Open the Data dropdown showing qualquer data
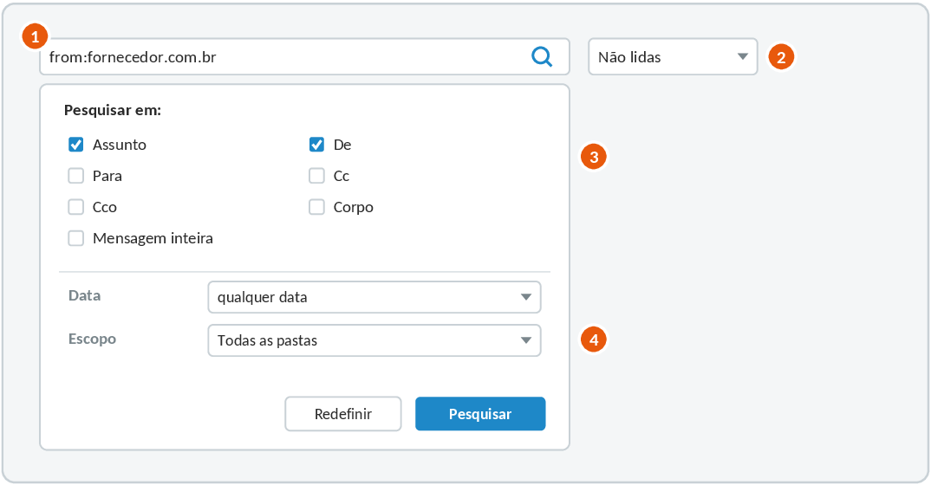 tap(374, 297)
